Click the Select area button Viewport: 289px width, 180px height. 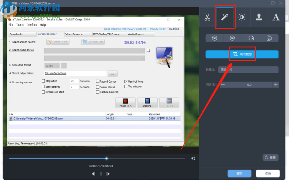tap(58, 42)
